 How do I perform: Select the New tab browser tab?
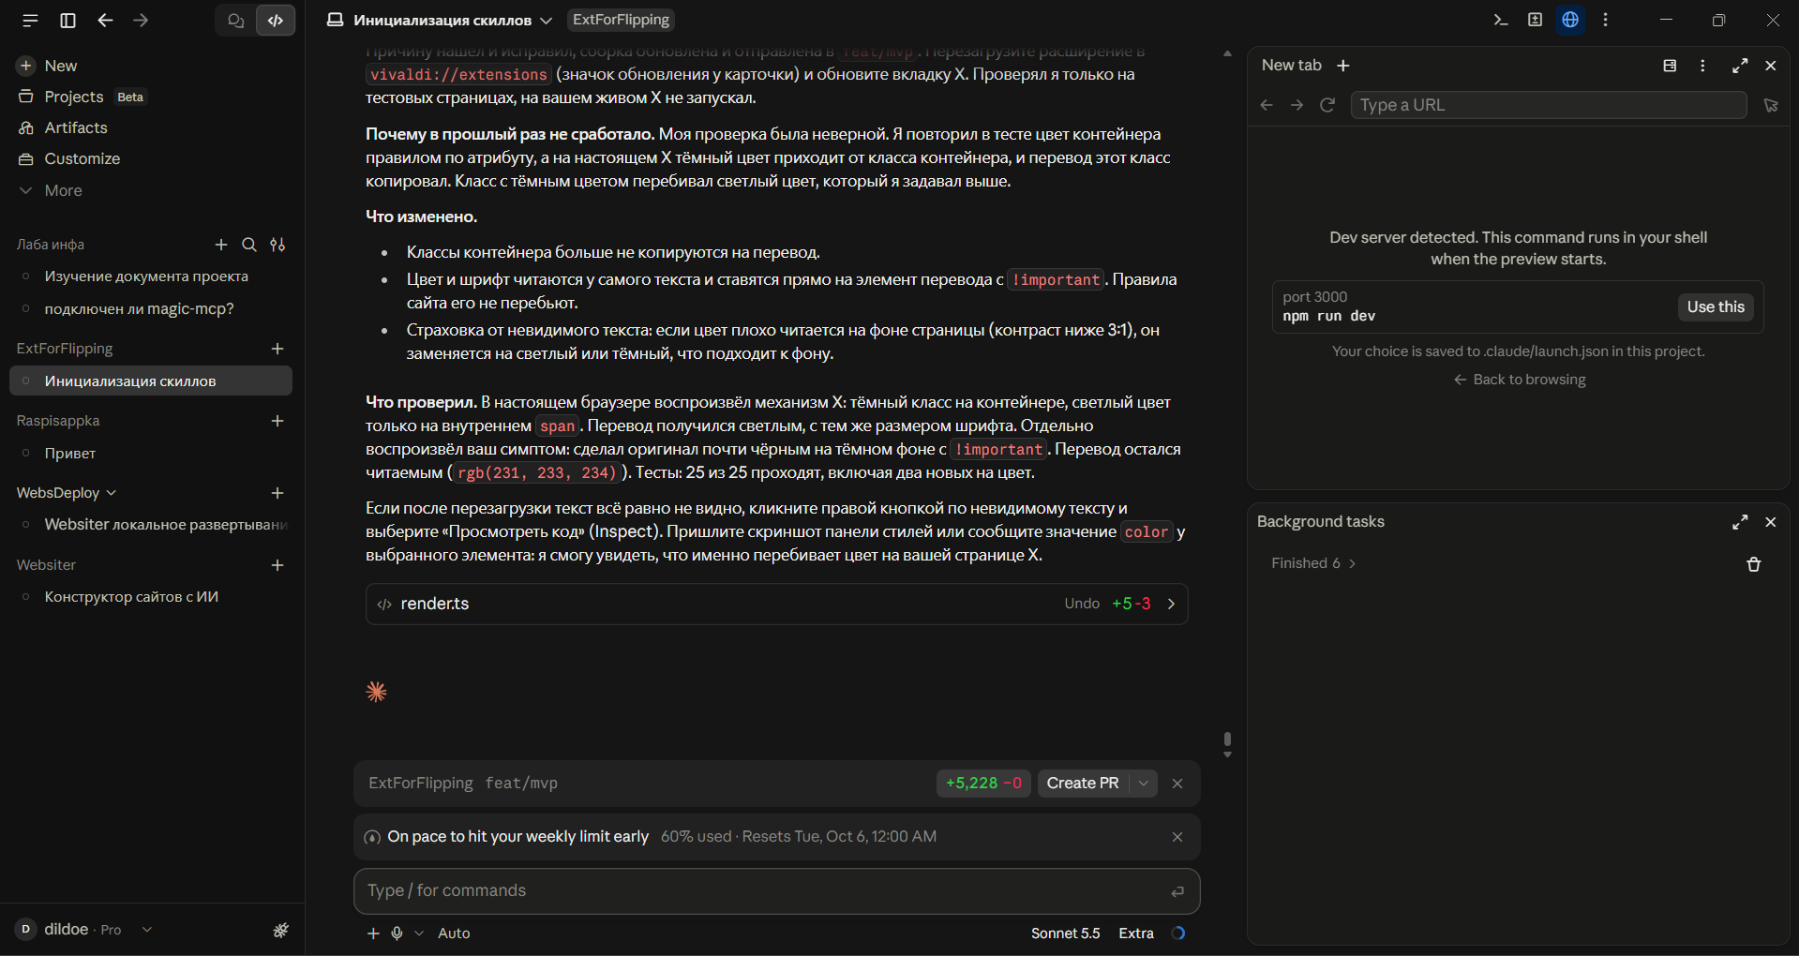(x=1291, y=66)
